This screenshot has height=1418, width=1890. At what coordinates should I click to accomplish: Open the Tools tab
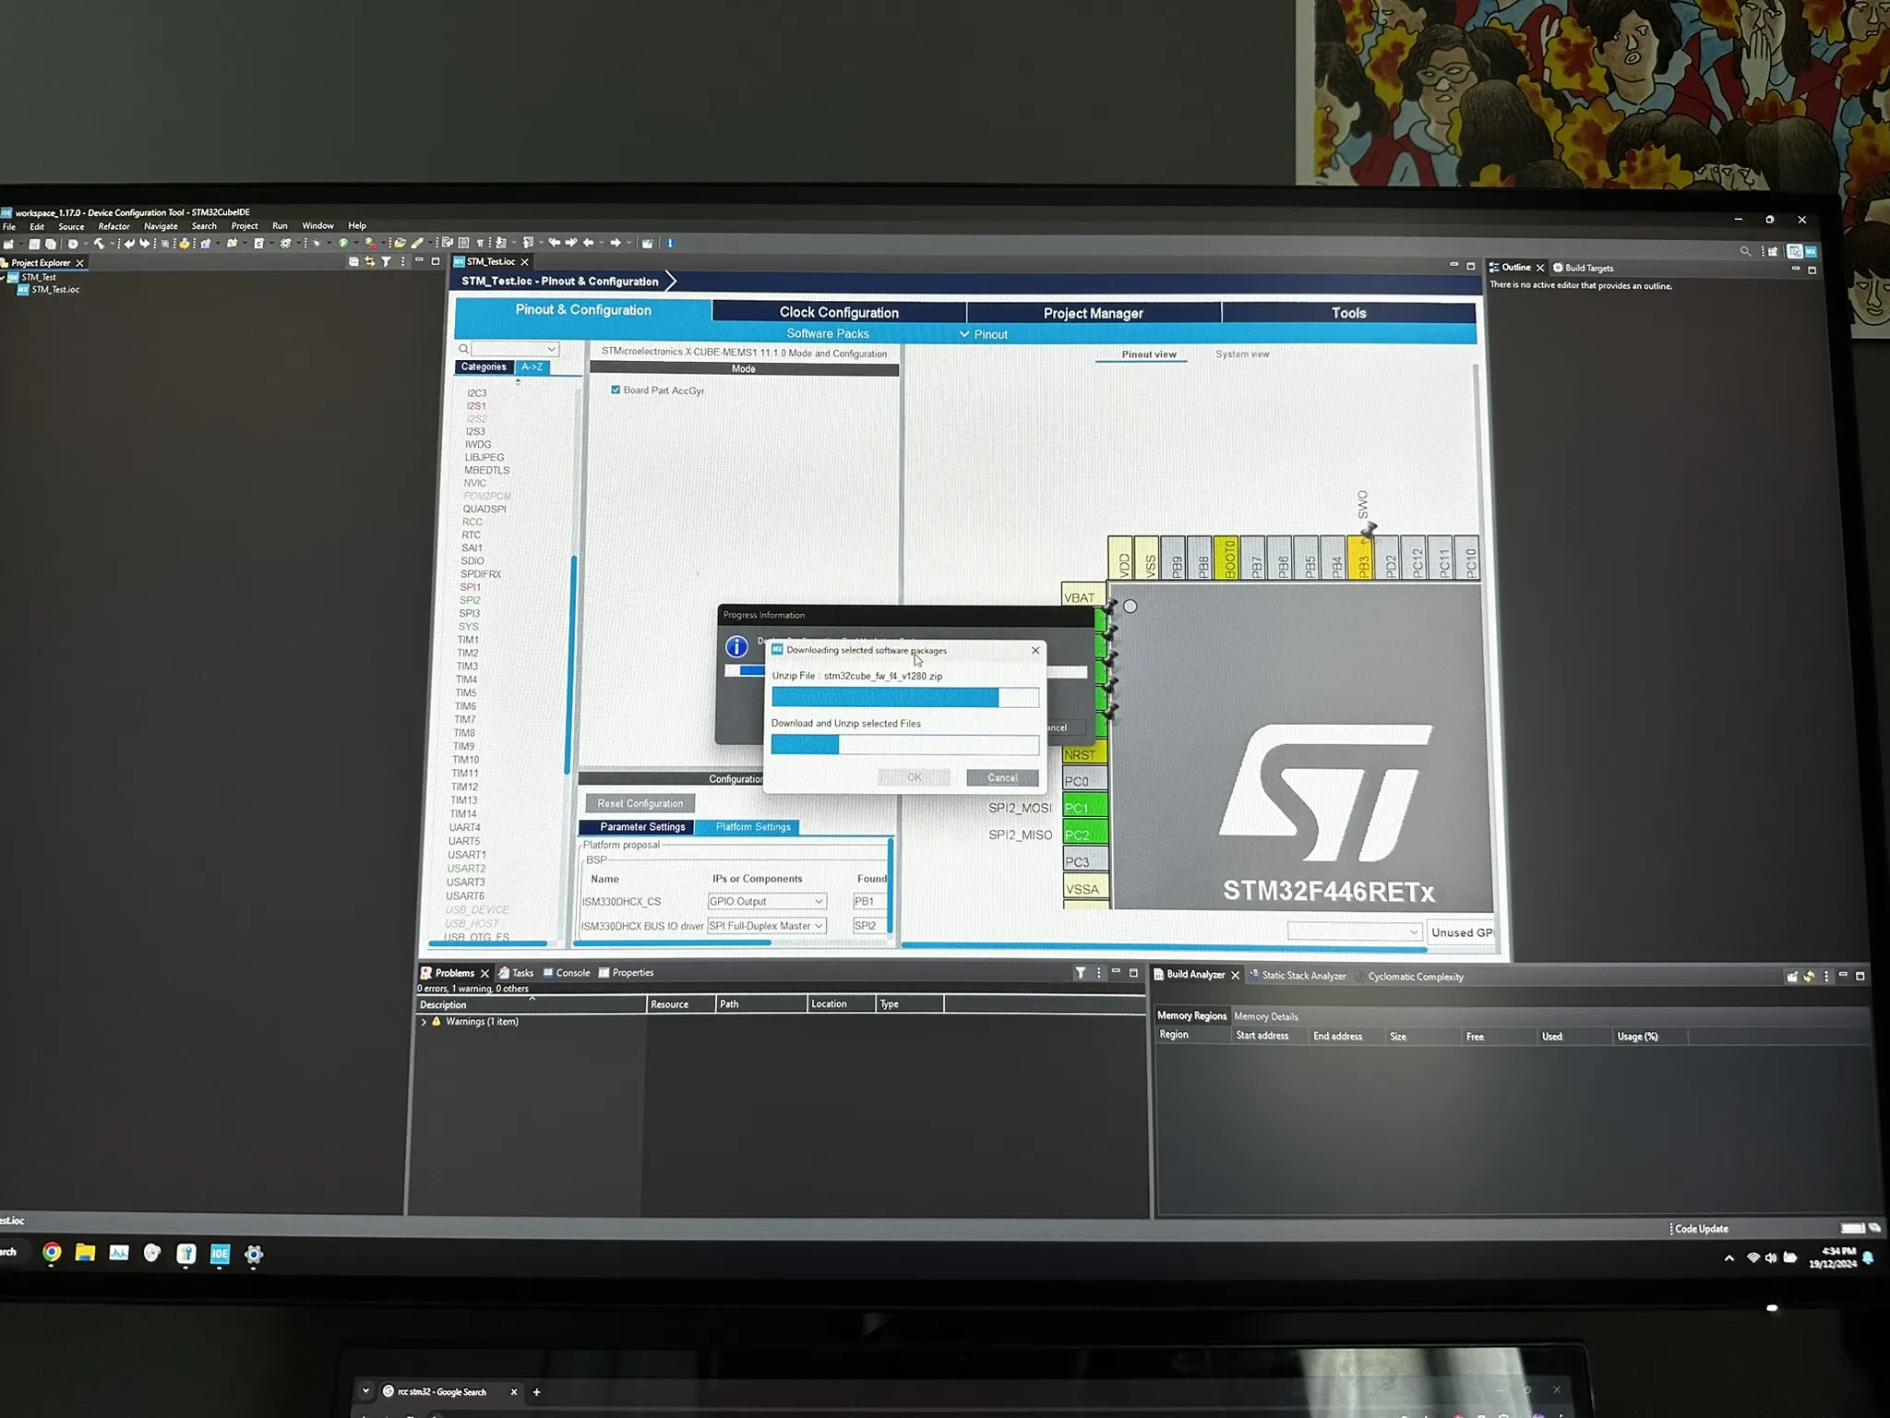tap(1348, 313)
